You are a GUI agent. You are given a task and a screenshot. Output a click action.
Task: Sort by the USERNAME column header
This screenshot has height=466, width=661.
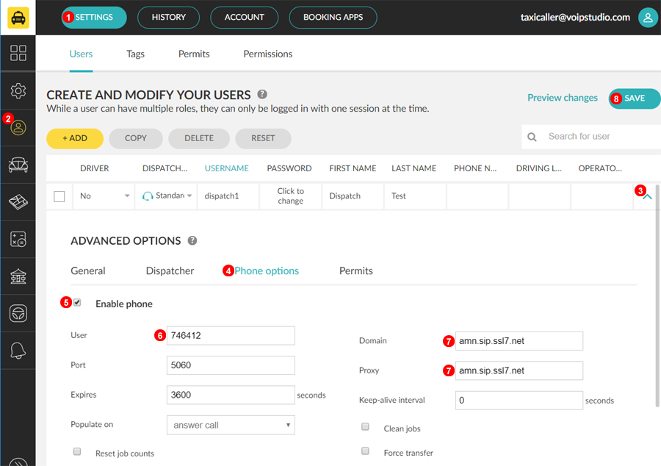coord(227,168)
